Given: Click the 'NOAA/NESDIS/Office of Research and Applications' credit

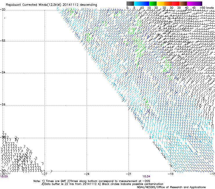Looking at the screenshot, I should 171,187.
